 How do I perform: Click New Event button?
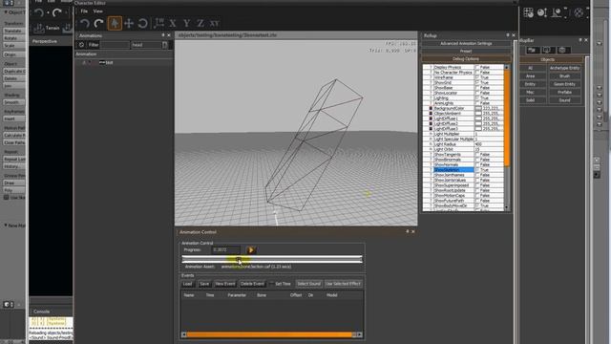click(x=225, y=284)
